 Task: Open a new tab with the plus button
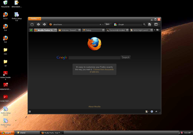(x=155, y=30)
